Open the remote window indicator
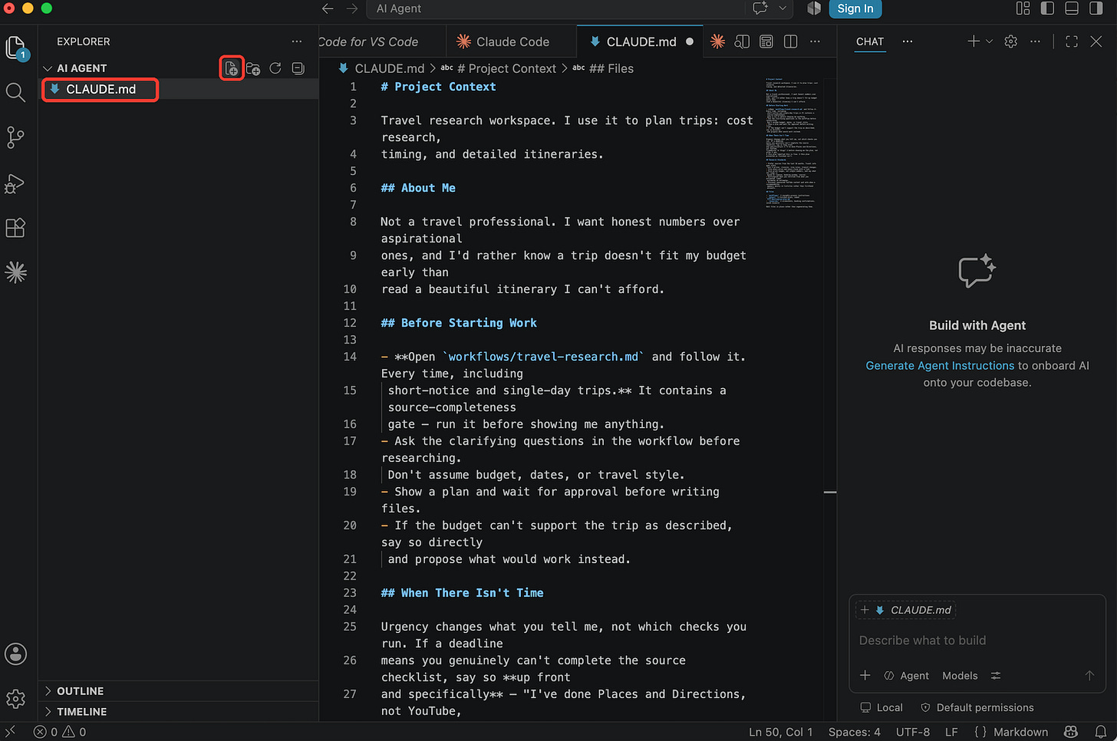1117x741 pixels. (x=11, y=732)
